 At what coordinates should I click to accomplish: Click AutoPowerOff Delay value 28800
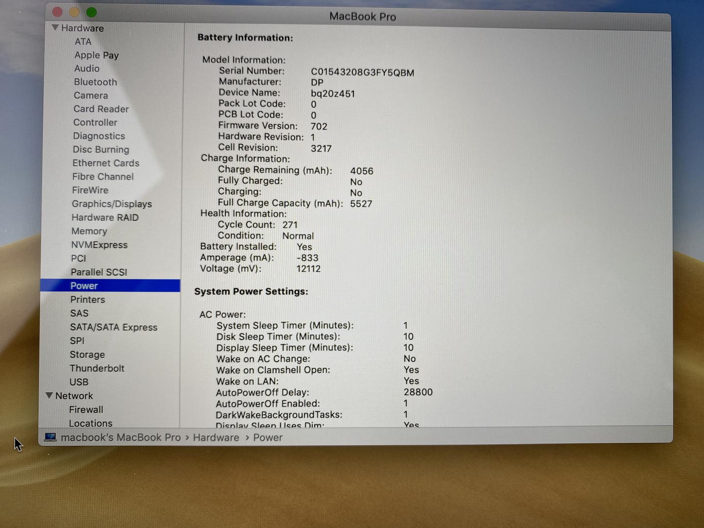[x=418, y=392]
